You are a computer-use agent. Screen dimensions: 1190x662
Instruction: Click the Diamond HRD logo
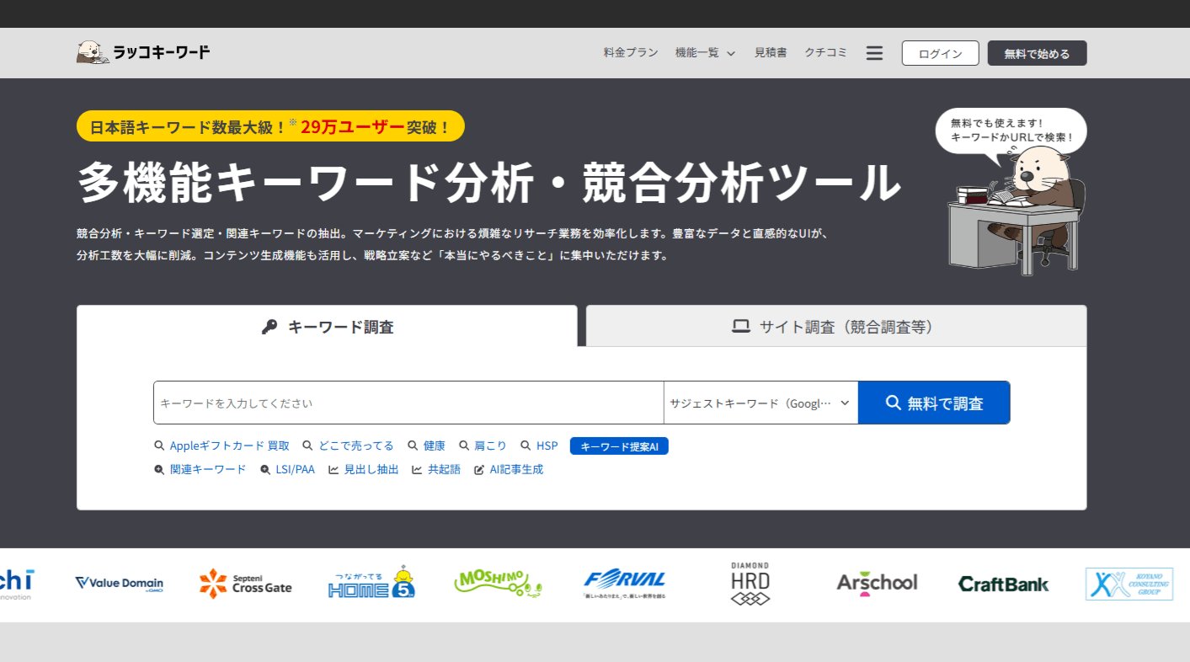[x=750, y=584]
